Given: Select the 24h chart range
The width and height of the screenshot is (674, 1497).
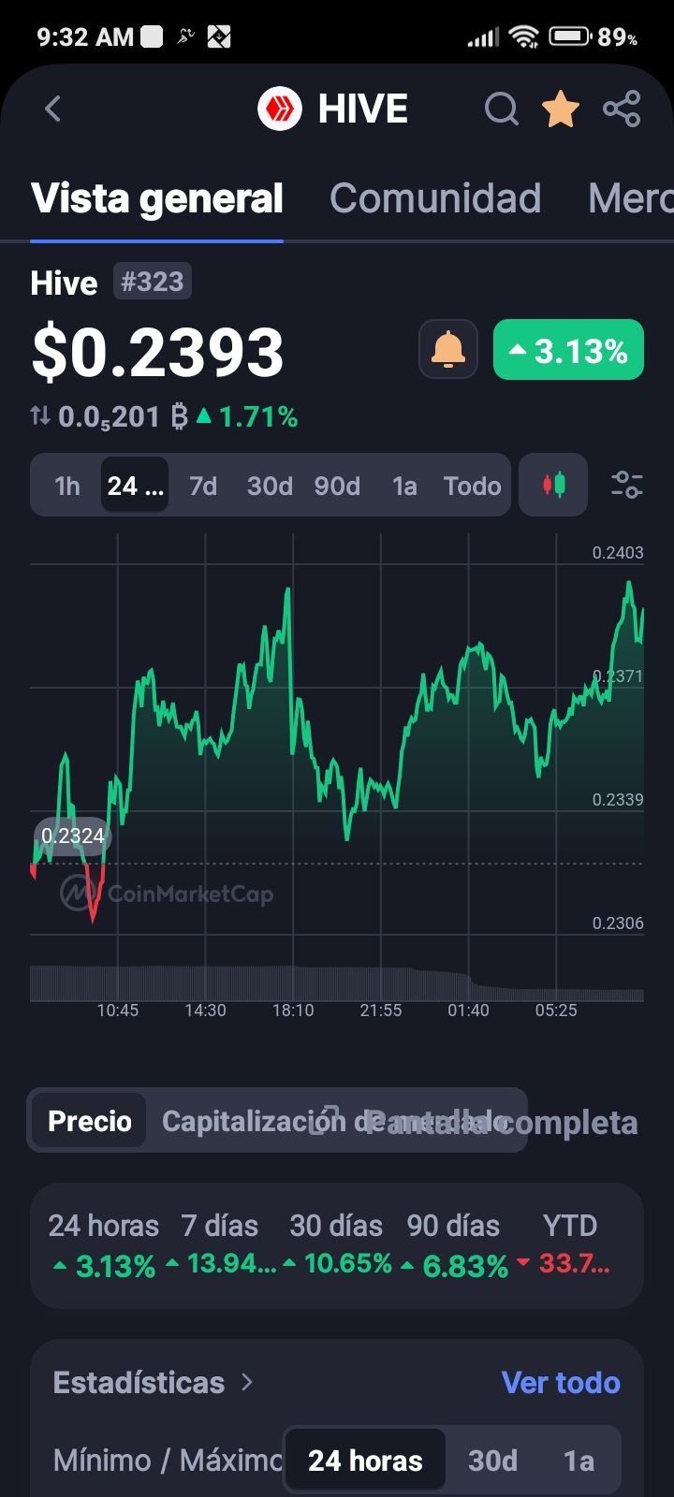Looking at the screenshot, I should point(135,486).
